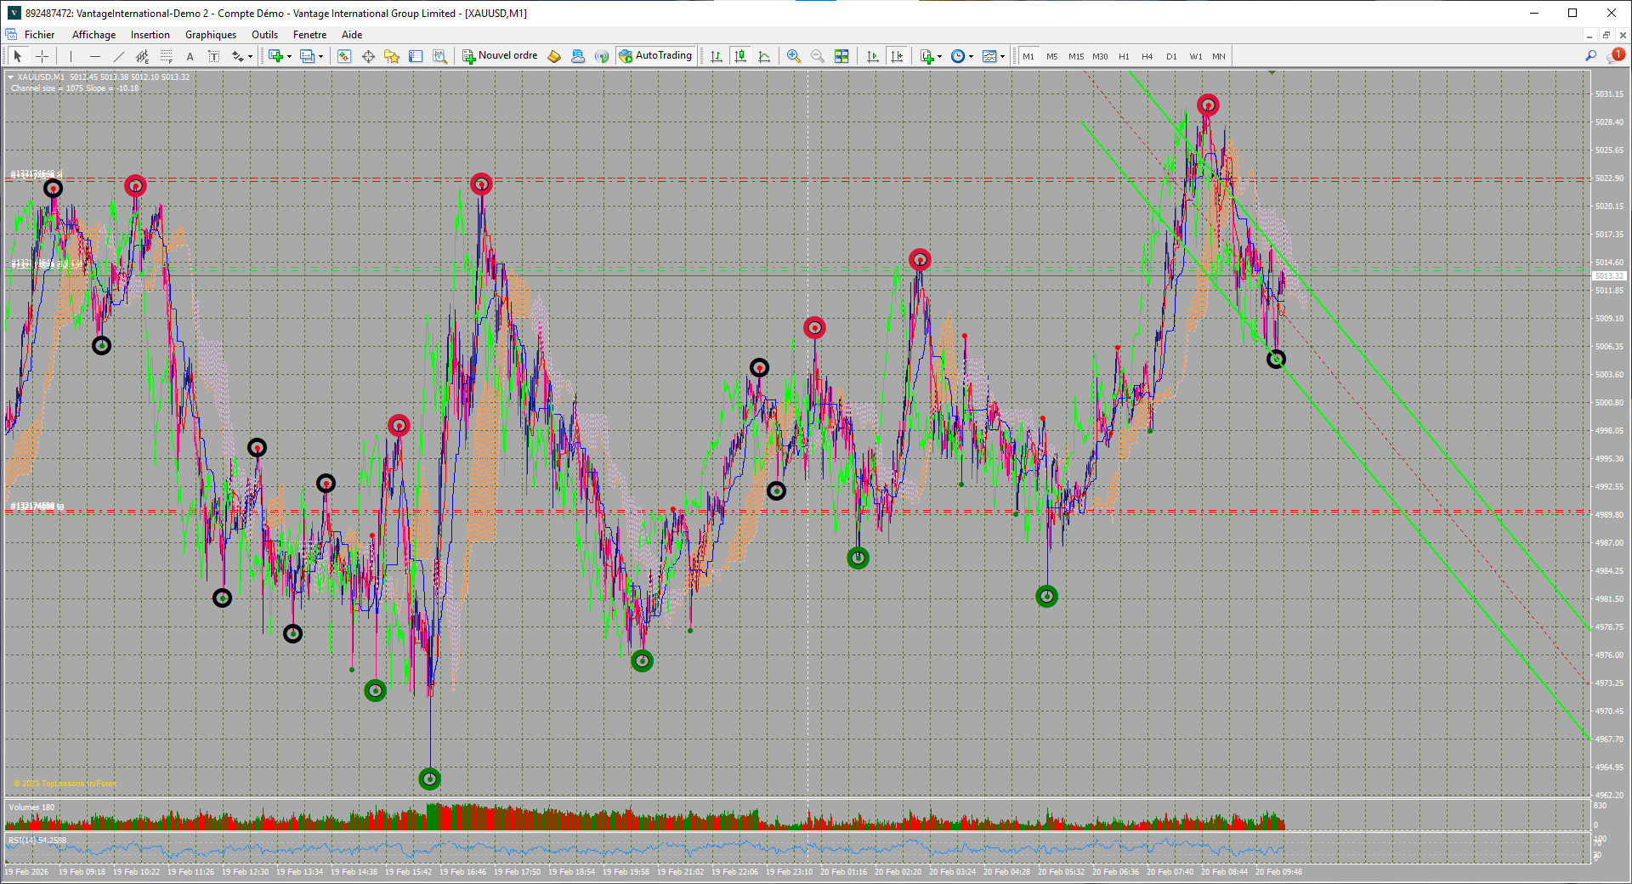Restore the inner chart window
The width and height of the screenshot is (1632, 884).
pos(1606,35)
